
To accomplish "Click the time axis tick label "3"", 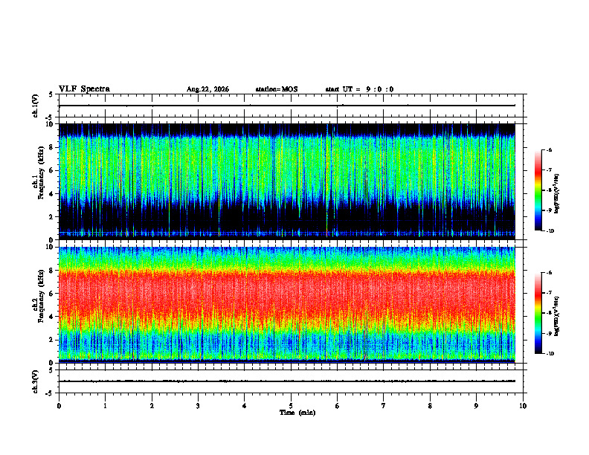I will (x=198, y=406).
